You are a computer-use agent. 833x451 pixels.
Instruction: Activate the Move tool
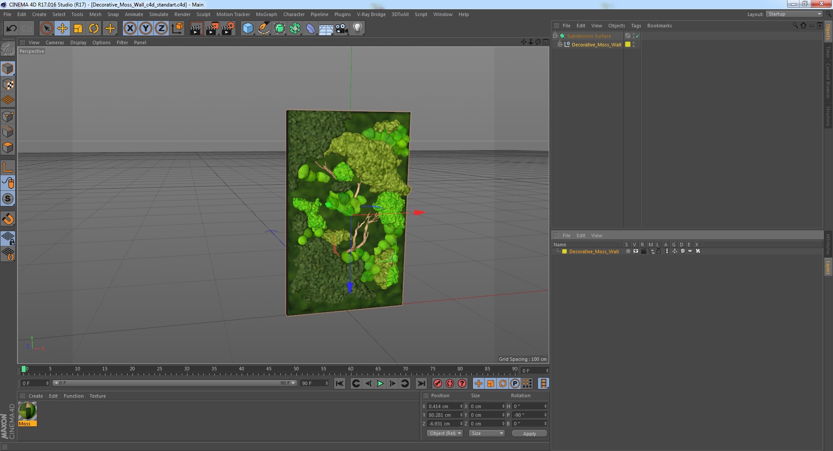(x=62, y=29)
